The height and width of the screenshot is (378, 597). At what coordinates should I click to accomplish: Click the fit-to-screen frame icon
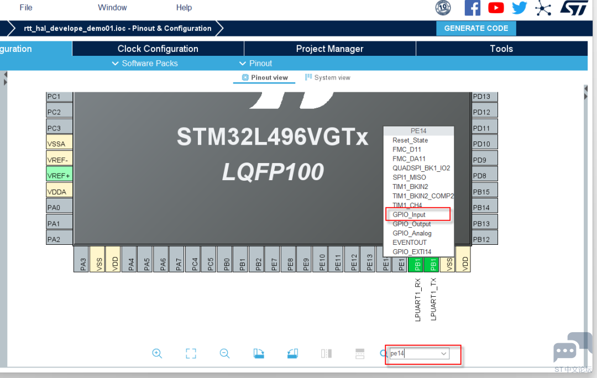(191, 354)
